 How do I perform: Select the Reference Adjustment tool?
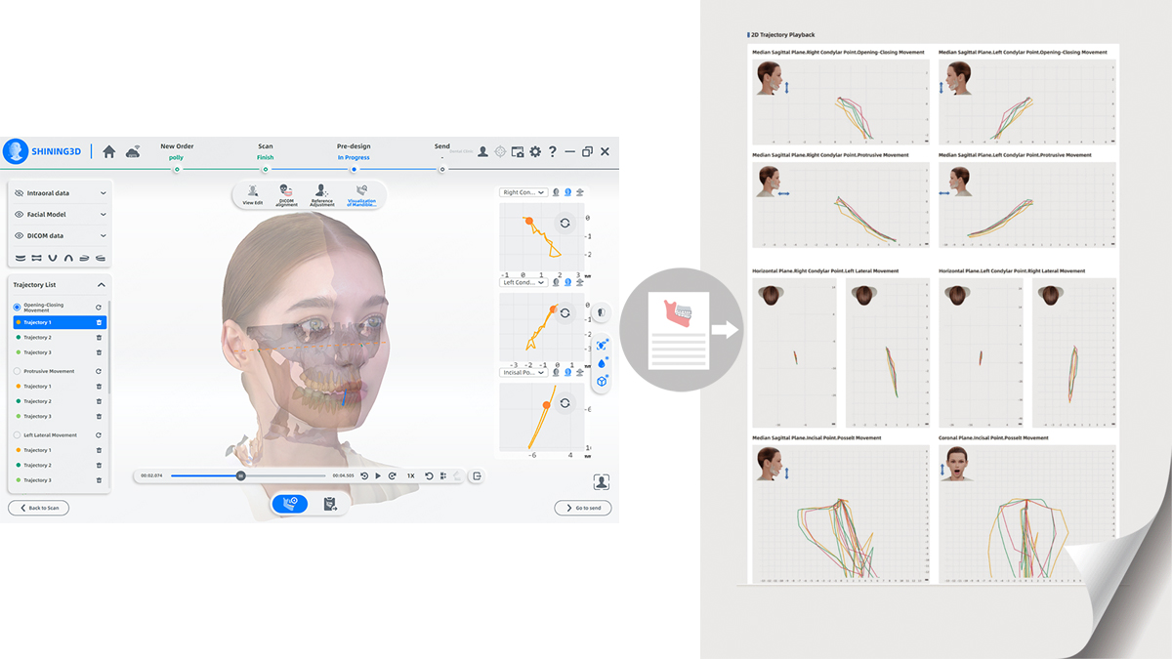pyautogui.click(x=321, y=194)
